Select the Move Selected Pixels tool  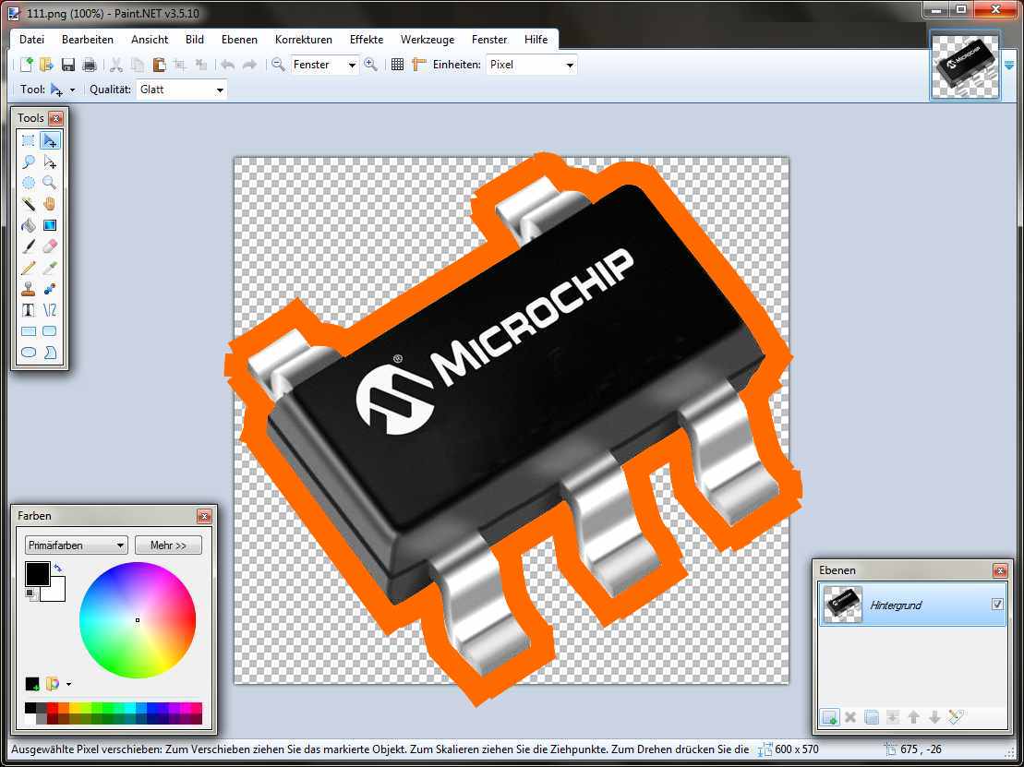point(50,140)
